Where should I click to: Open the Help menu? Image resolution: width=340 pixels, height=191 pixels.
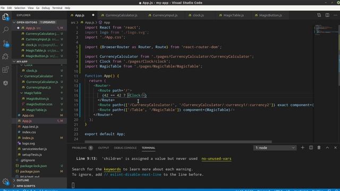(67, 8)
